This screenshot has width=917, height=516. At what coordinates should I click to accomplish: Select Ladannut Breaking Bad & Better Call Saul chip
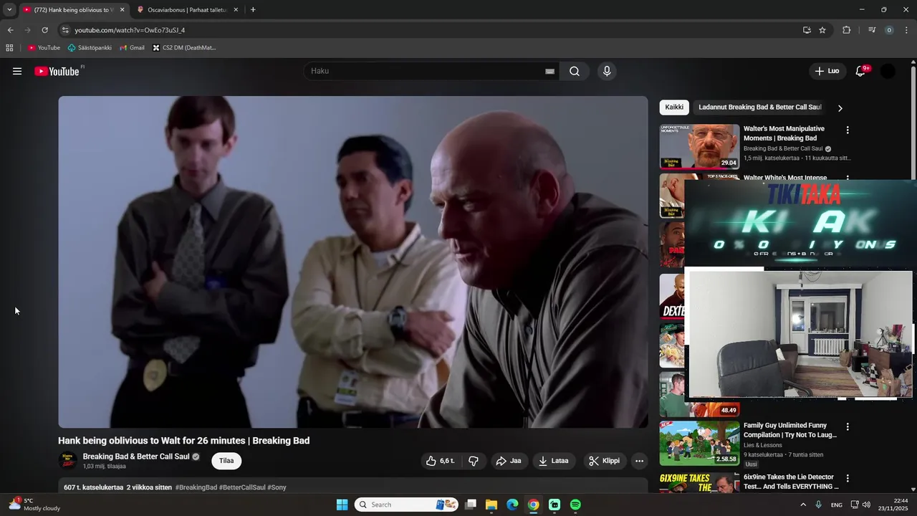[x=760, y=107]
